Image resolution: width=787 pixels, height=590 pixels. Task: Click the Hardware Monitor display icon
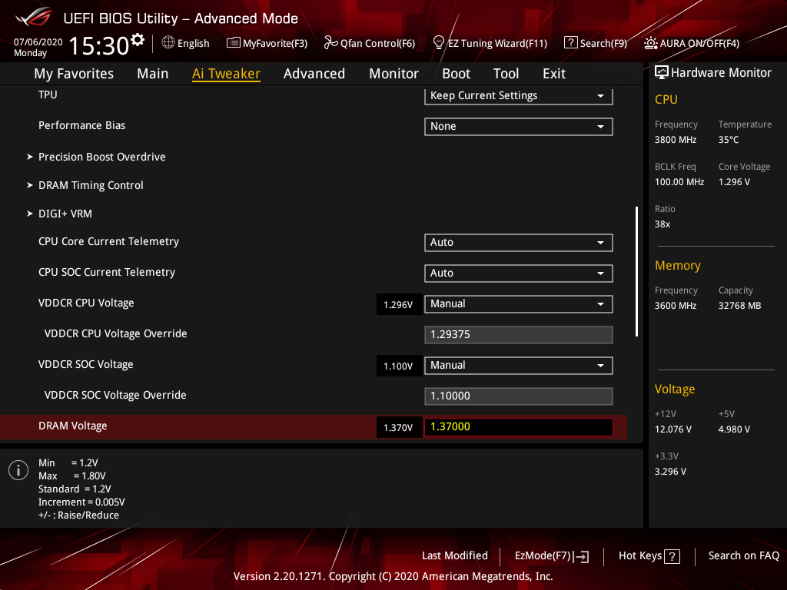tap(662, 72)
